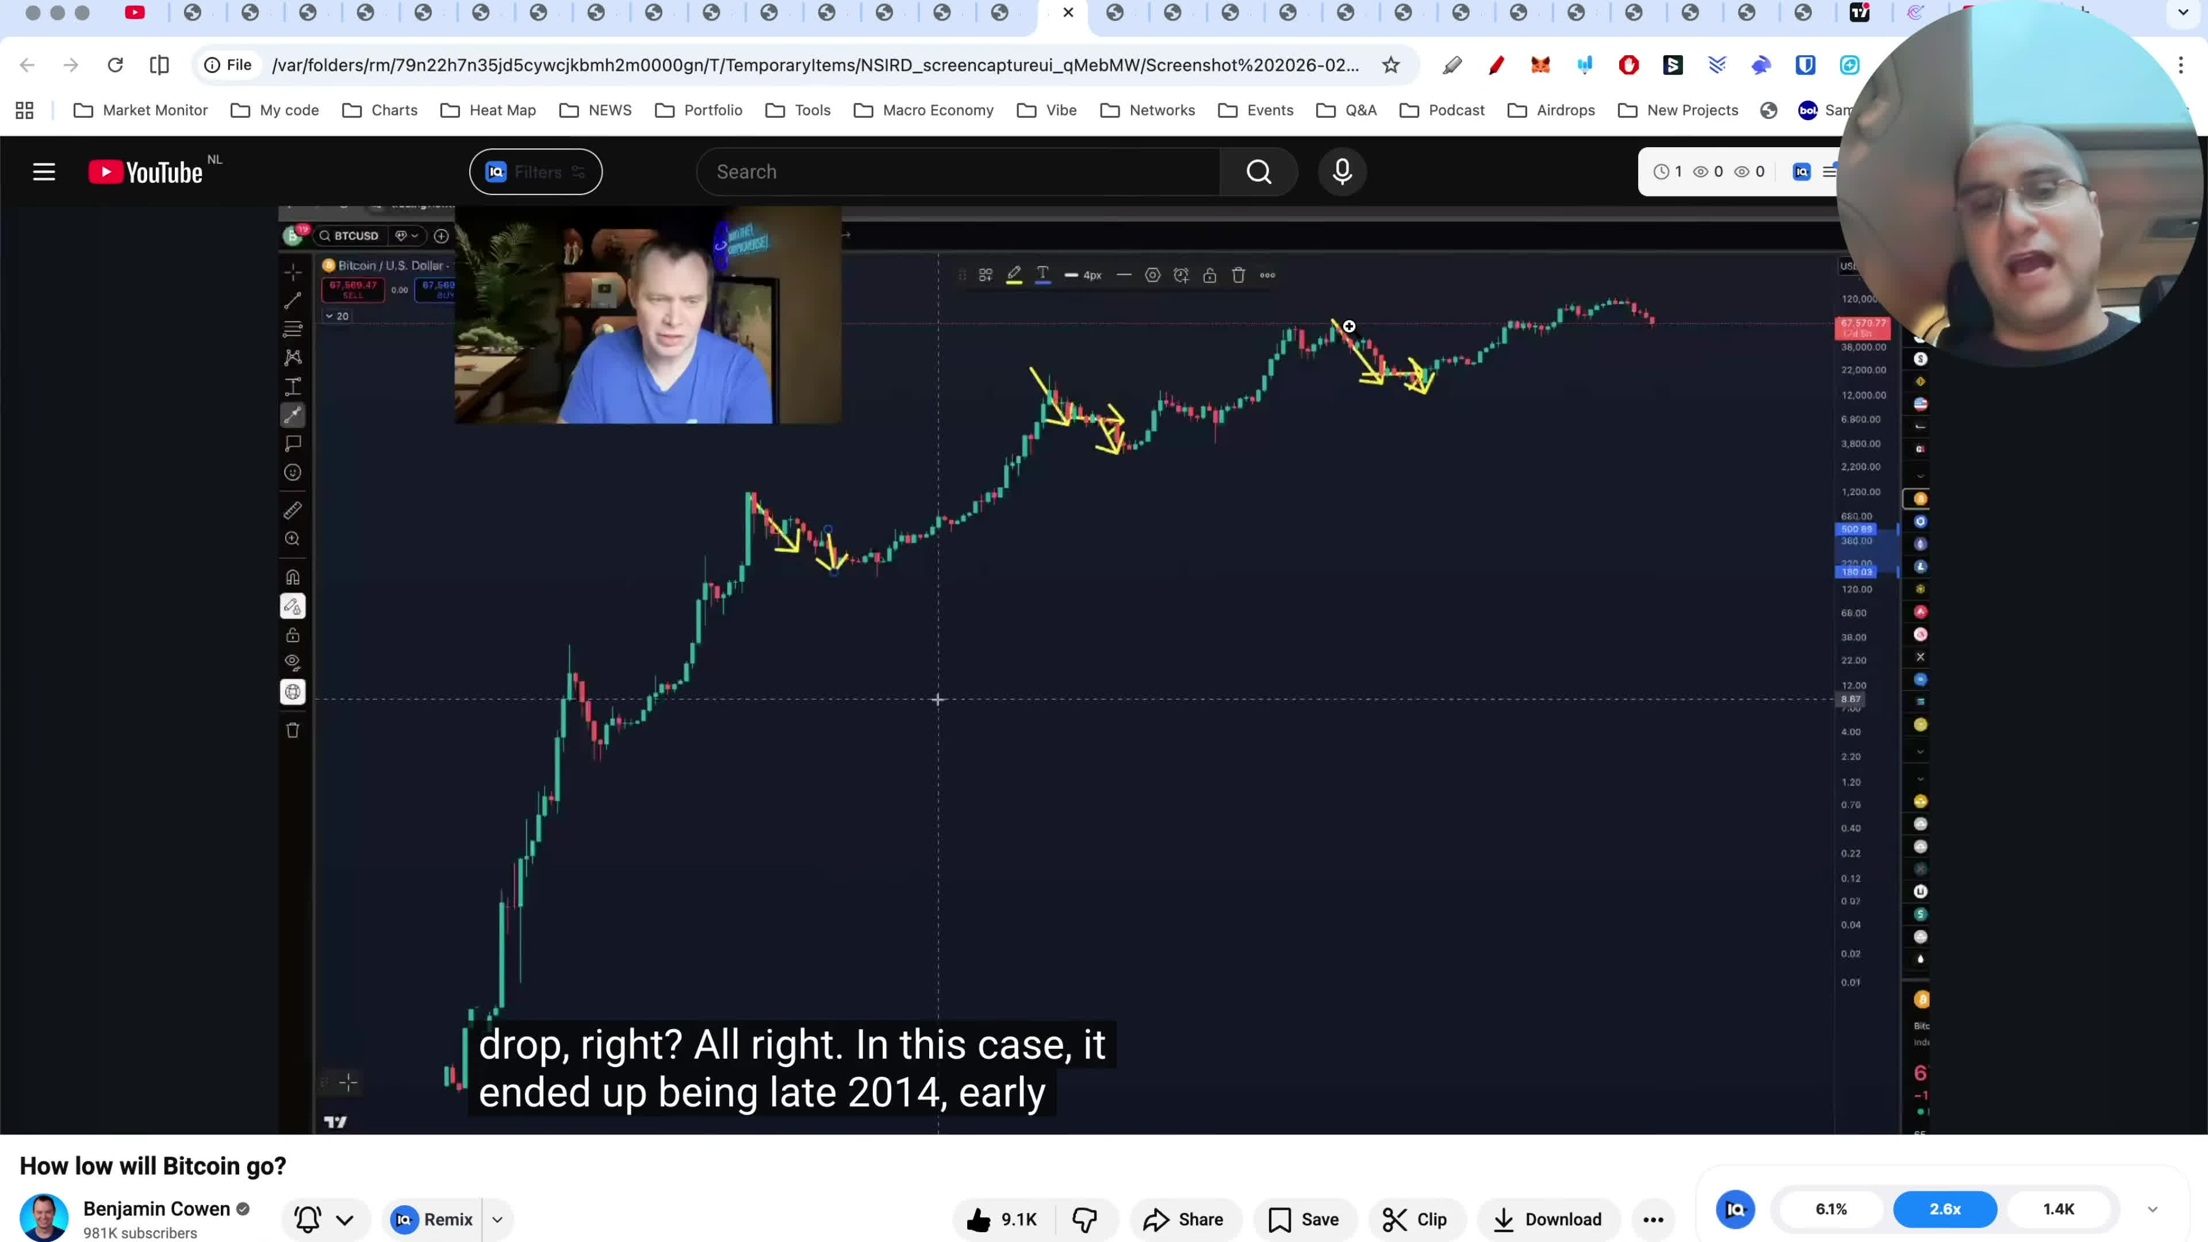
Task: Open the New Projects bookmark folder
Action: 1678,110
